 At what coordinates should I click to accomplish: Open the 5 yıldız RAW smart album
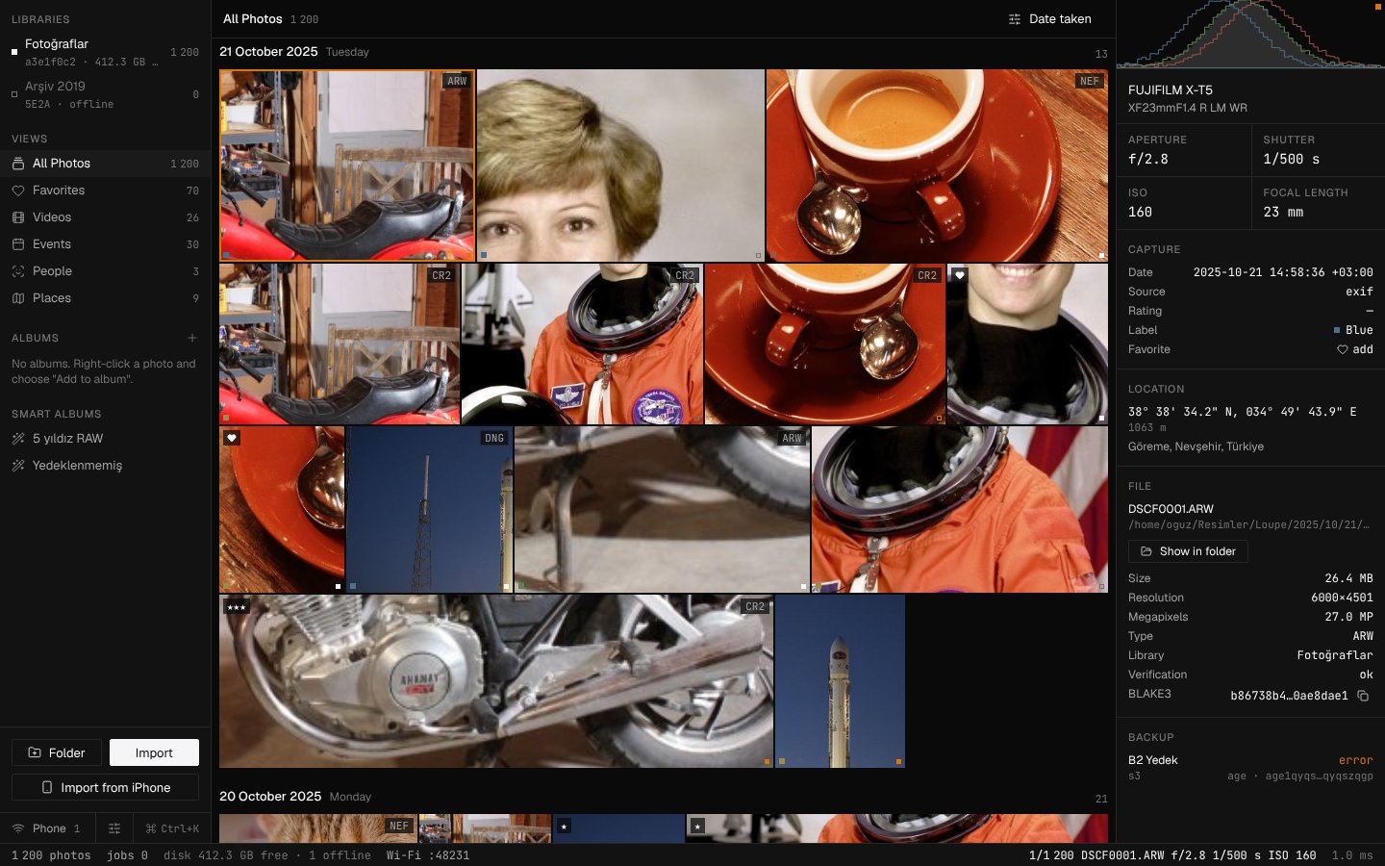point(105,439)
